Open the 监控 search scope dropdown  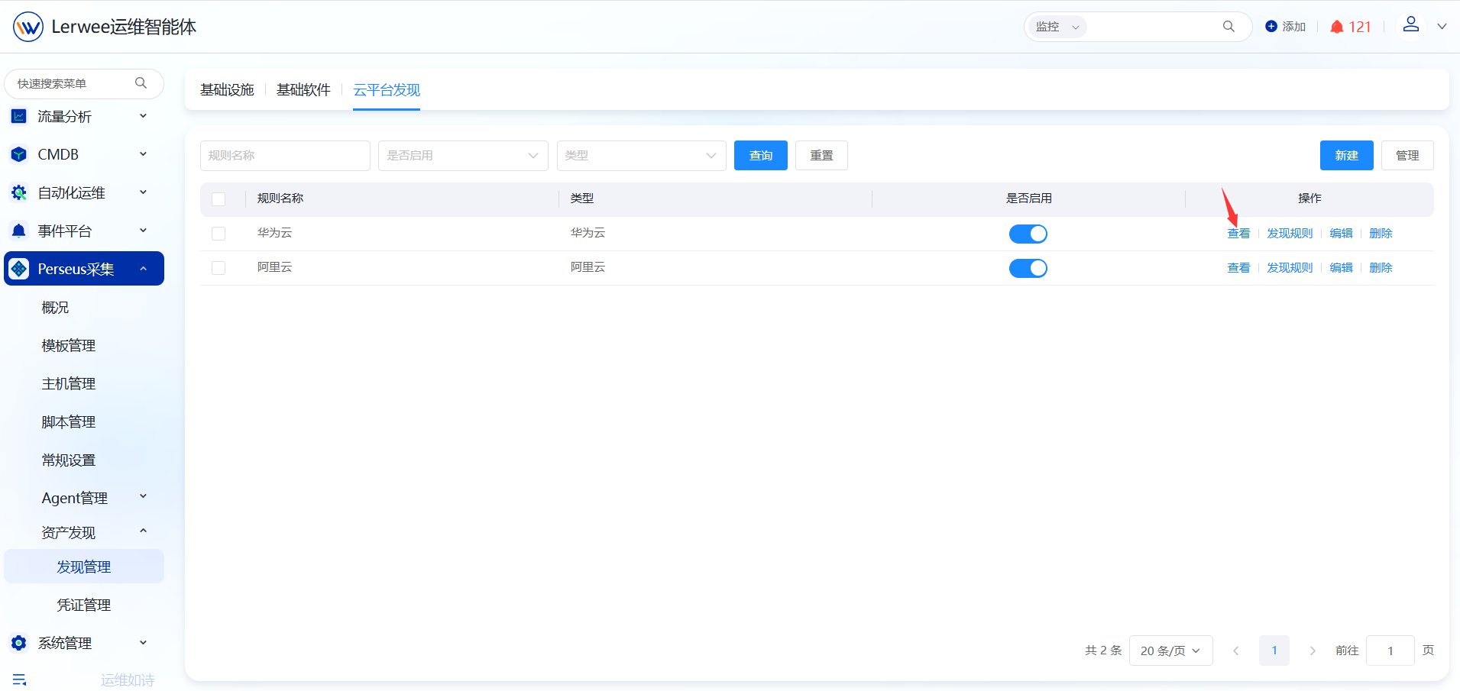coord(1057,27)
